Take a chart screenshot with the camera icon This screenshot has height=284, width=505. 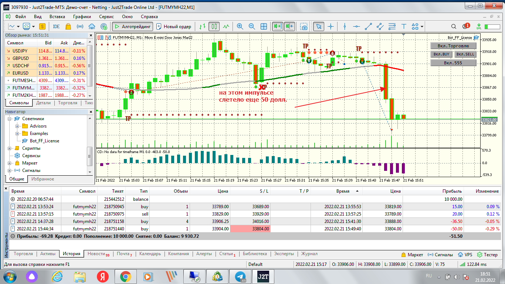point(304,26)
